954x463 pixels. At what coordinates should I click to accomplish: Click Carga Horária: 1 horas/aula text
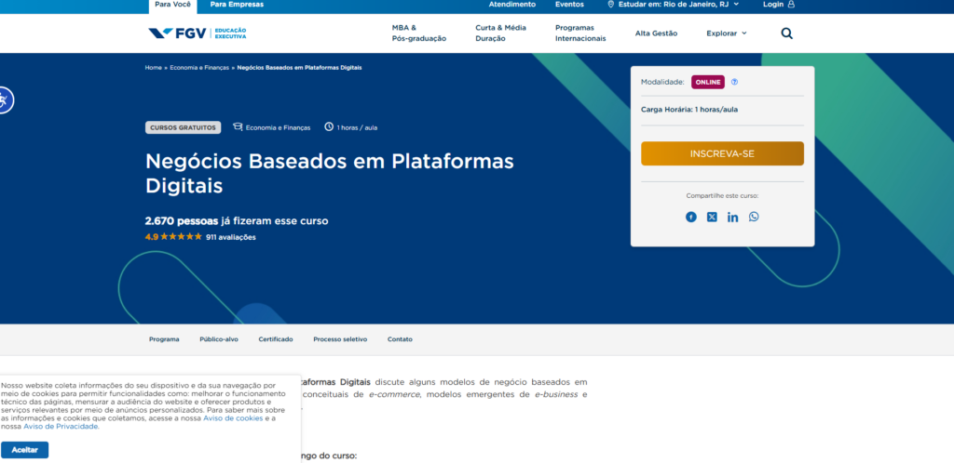click(689, 110)
